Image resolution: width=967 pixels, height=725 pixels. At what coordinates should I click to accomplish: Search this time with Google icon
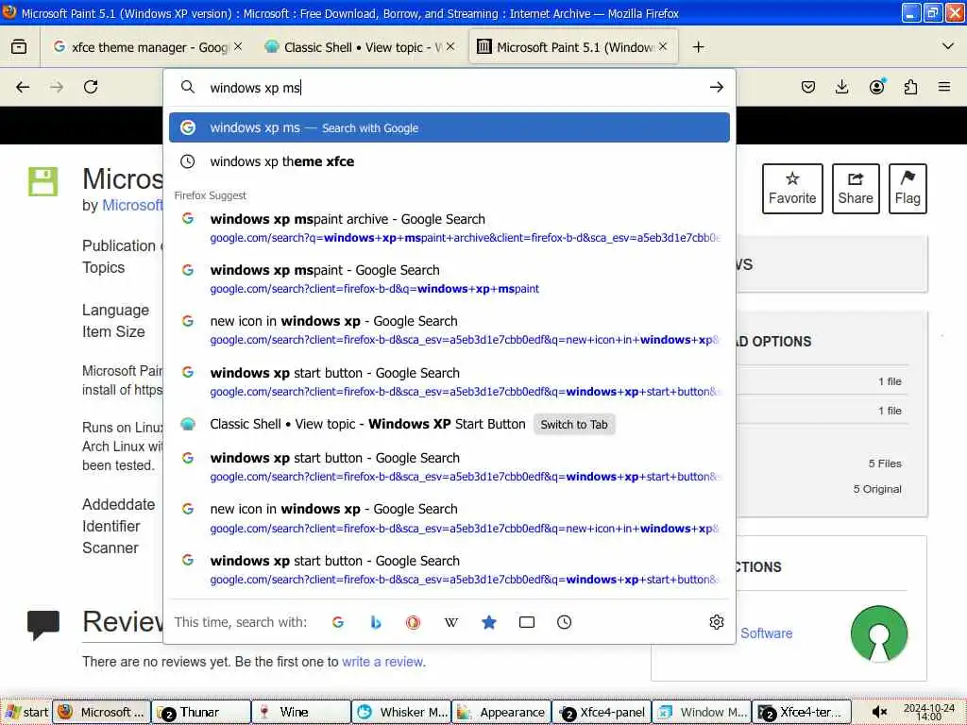(x=338, y=622)
